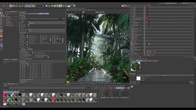Toggle the Y axis lock icon
The width and height of the screenshot is (196, 110).
point(28,6)
